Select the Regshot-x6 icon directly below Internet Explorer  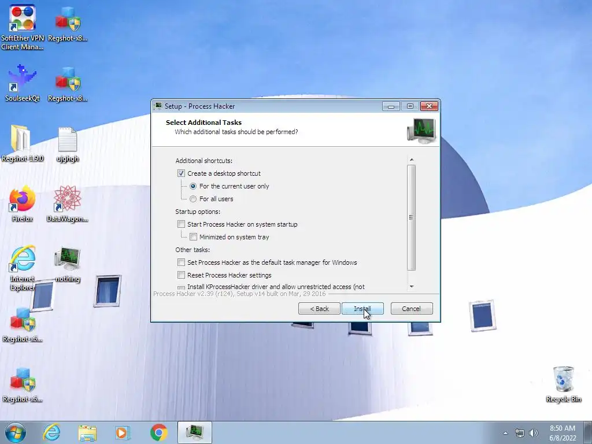point(23,325)
